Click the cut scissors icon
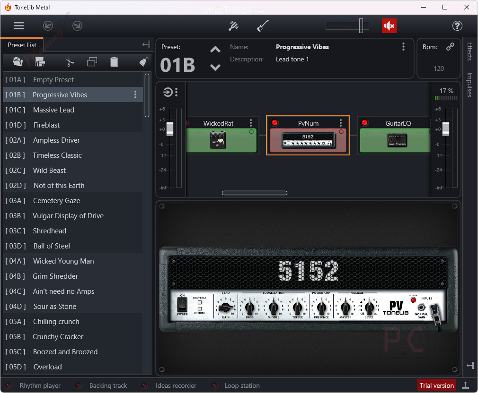 click(x=70, y=62)
